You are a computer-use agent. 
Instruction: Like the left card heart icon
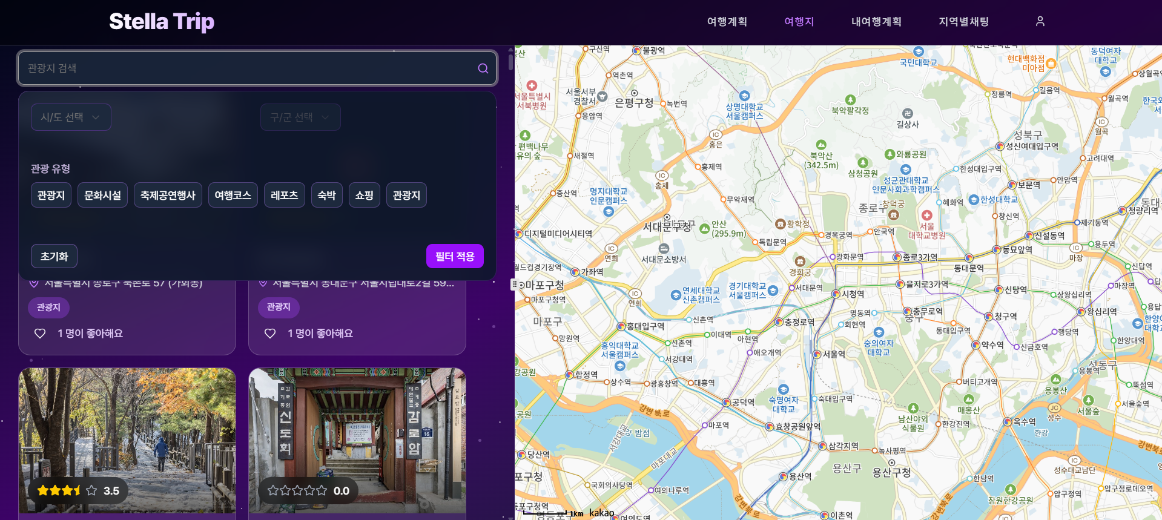[x=40, y=334]
